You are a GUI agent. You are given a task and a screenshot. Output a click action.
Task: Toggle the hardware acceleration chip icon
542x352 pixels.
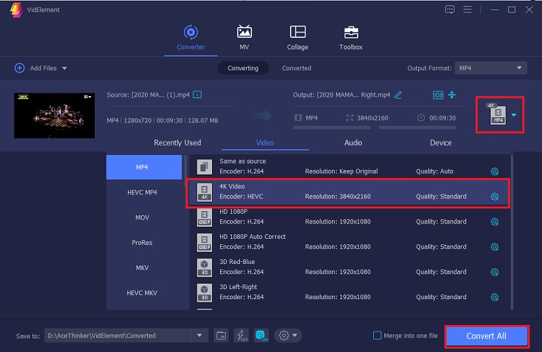tap(261, 336)
